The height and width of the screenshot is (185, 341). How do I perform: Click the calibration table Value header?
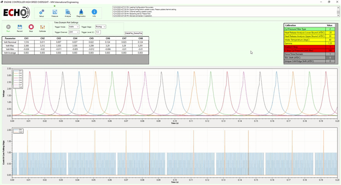(x=330, y=25)
